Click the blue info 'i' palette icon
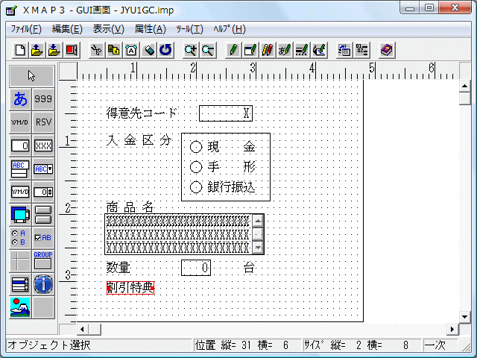 pyautogui.click(x=43, y=283)
